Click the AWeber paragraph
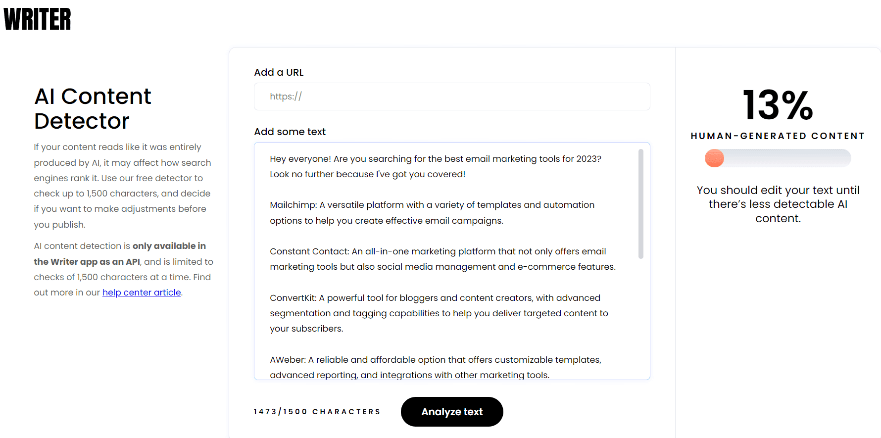 (435, 367)
